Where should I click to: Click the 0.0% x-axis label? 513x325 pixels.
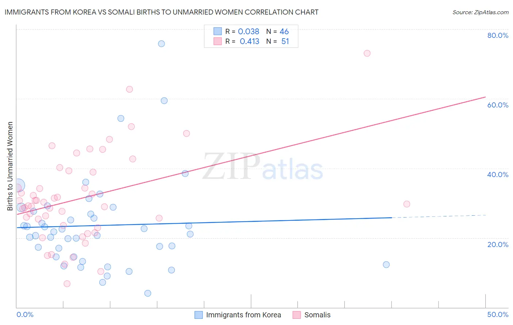(x=25, y=314)
